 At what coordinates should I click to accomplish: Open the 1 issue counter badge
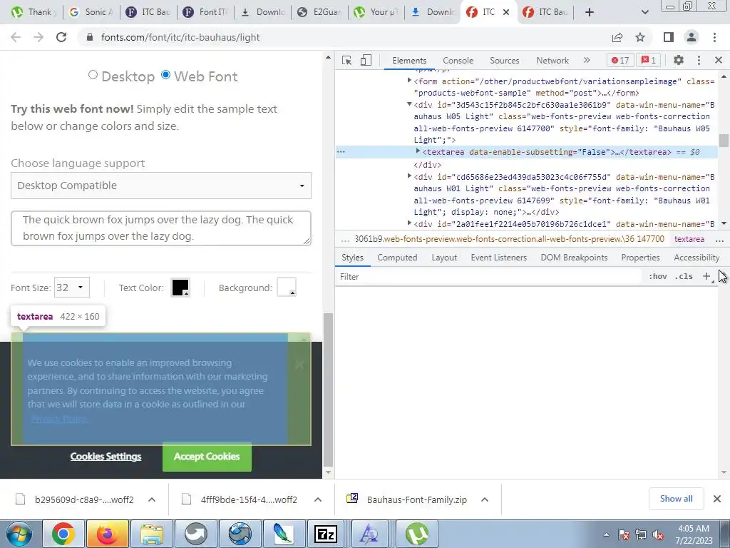(x=649, y=60)
